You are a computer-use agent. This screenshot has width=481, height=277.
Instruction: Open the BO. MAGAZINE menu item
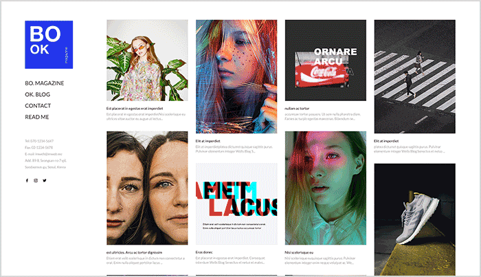(45, 83)
